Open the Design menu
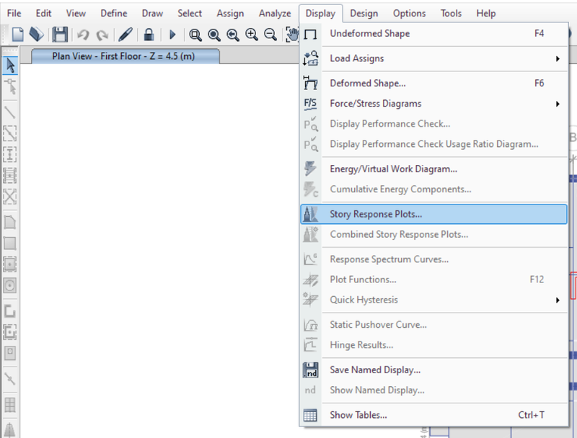577x438 pixels. tap(364, 13)
